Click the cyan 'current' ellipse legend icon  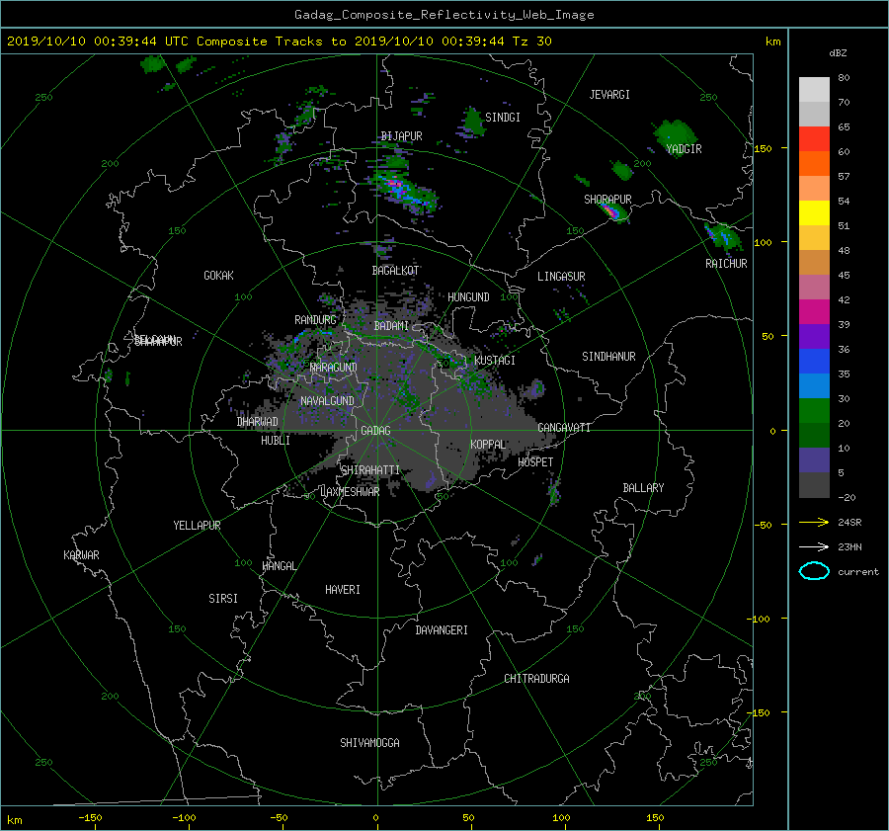click(814, 571)
